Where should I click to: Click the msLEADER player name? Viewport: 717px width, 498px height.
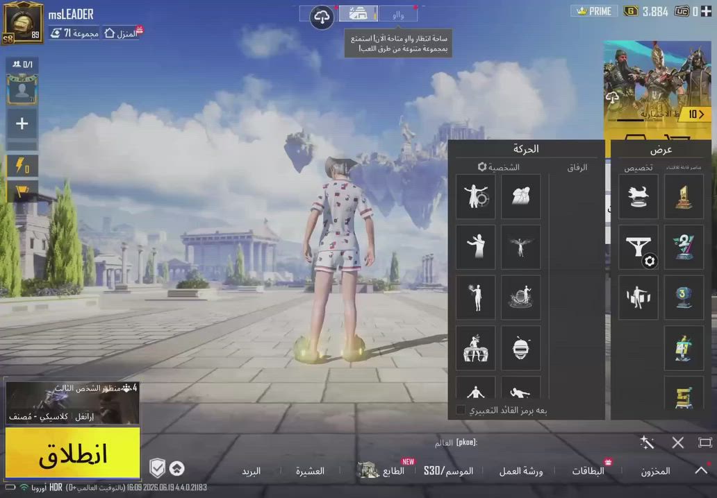[71, 15]
